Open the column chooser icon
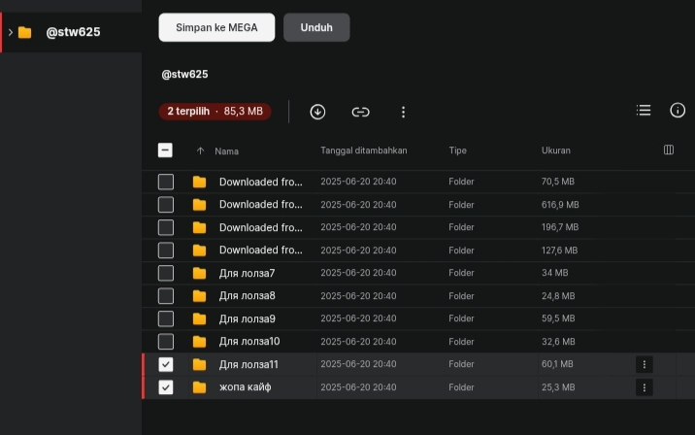Viewport: 695px width, 435px height. 669,150
